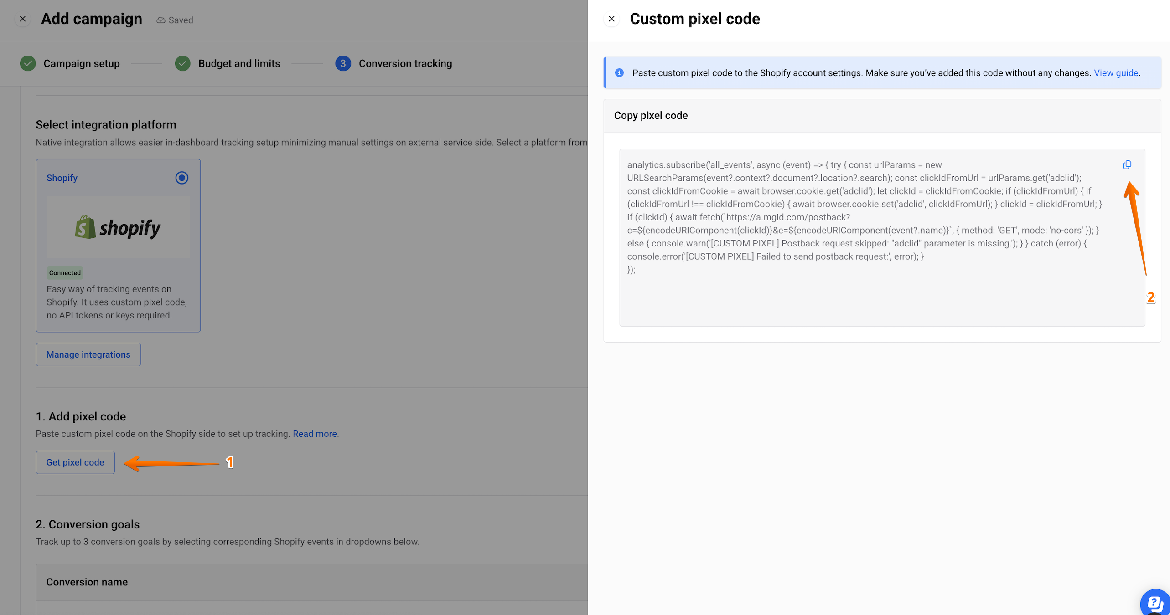Click the Manage integrations button
The width and height of the screenshot is (1170, 615).
click(x=88, y=354)
